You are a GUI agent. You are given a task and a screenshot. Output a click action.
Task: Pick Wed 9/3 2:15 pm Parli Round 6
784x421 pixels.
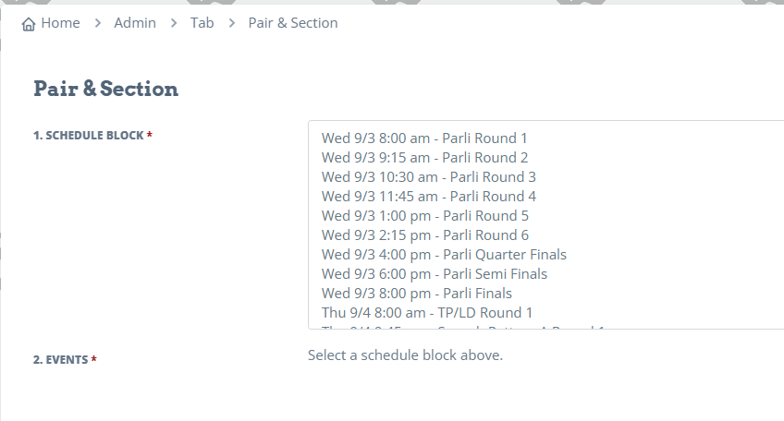[x=546, y=235]
